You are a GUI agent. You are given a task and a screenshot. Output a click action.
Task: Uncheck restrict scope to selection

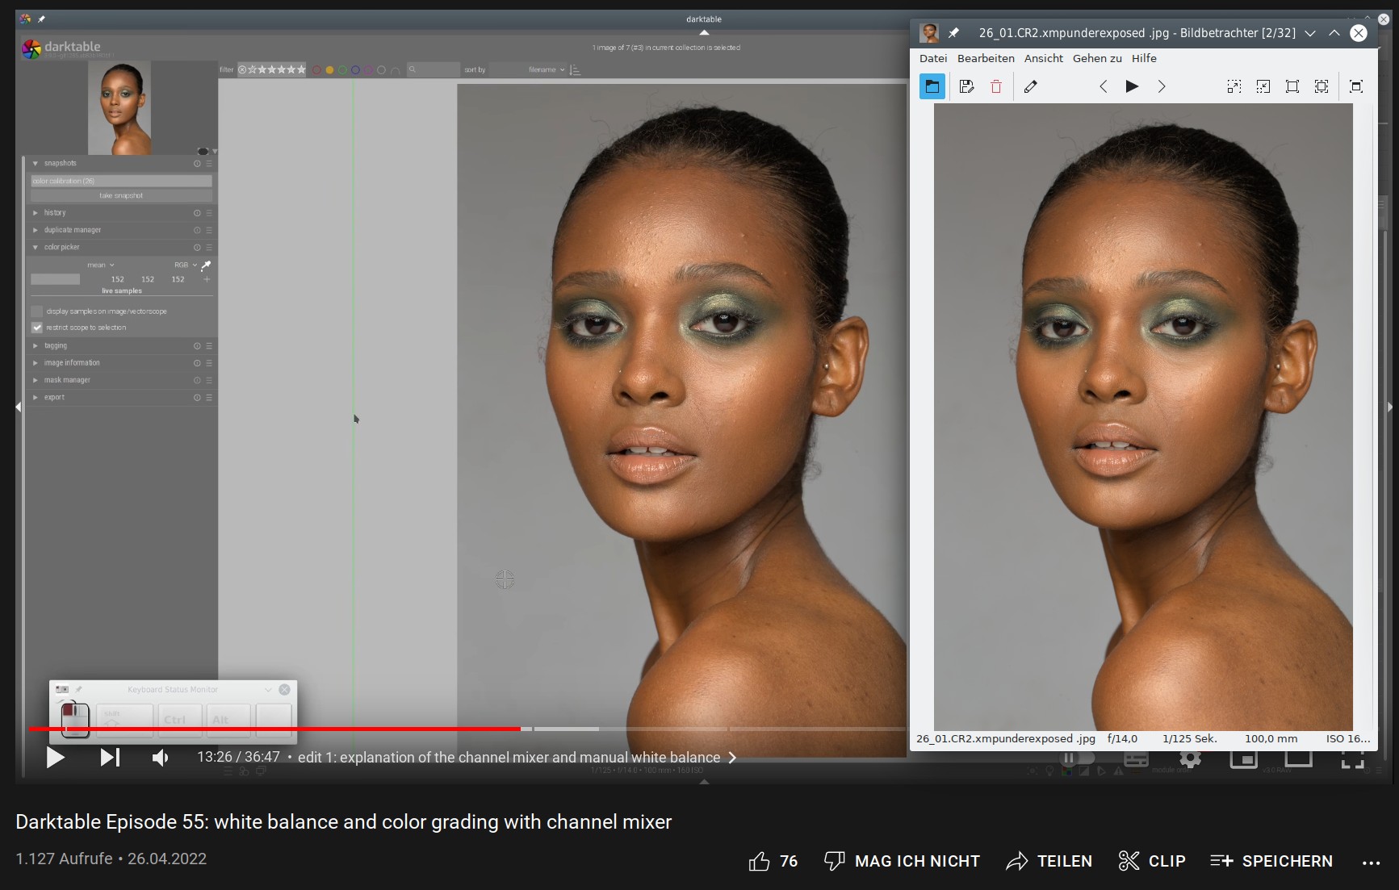pos(37,328)
